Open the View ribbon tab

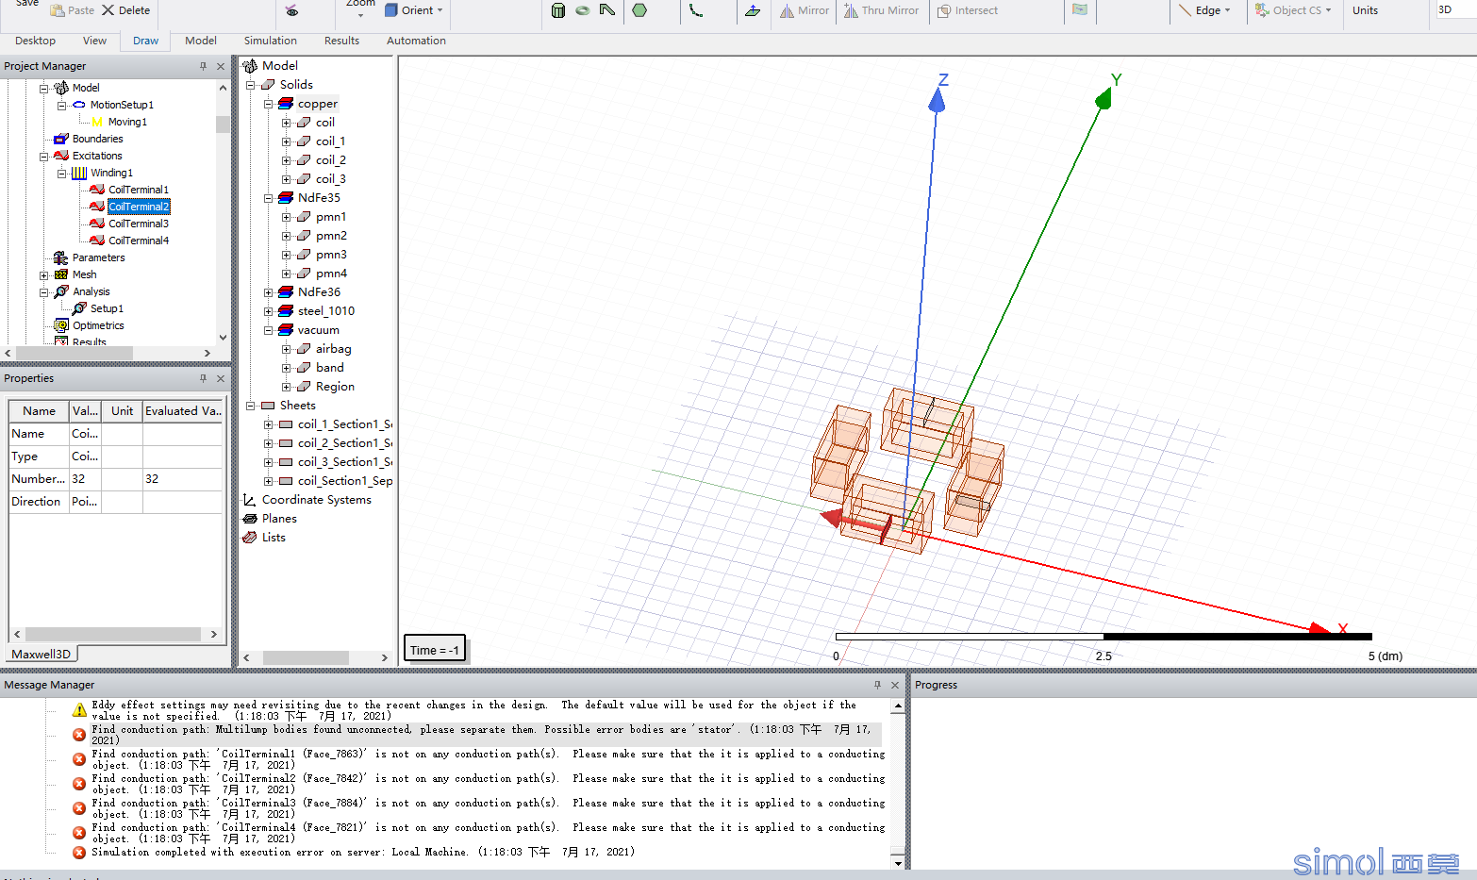click(94, 41)
